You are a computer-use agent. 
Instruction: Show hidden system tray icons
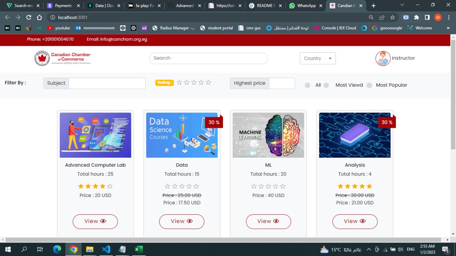(369, 249)
